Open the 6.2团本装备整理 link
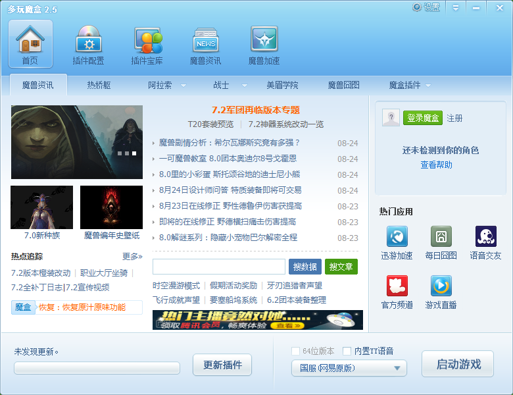The image size is (513, 395). [297, 300]
